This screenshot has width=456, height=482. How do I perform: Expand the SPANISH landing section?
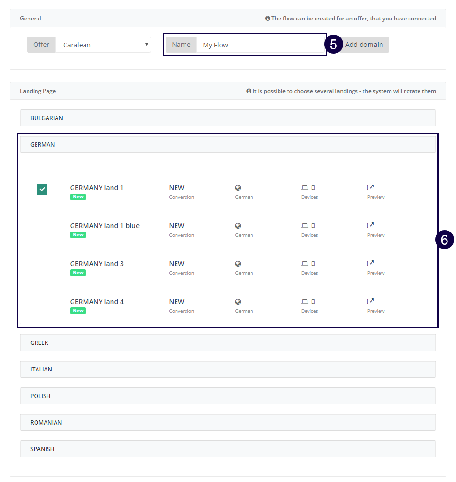228,449
